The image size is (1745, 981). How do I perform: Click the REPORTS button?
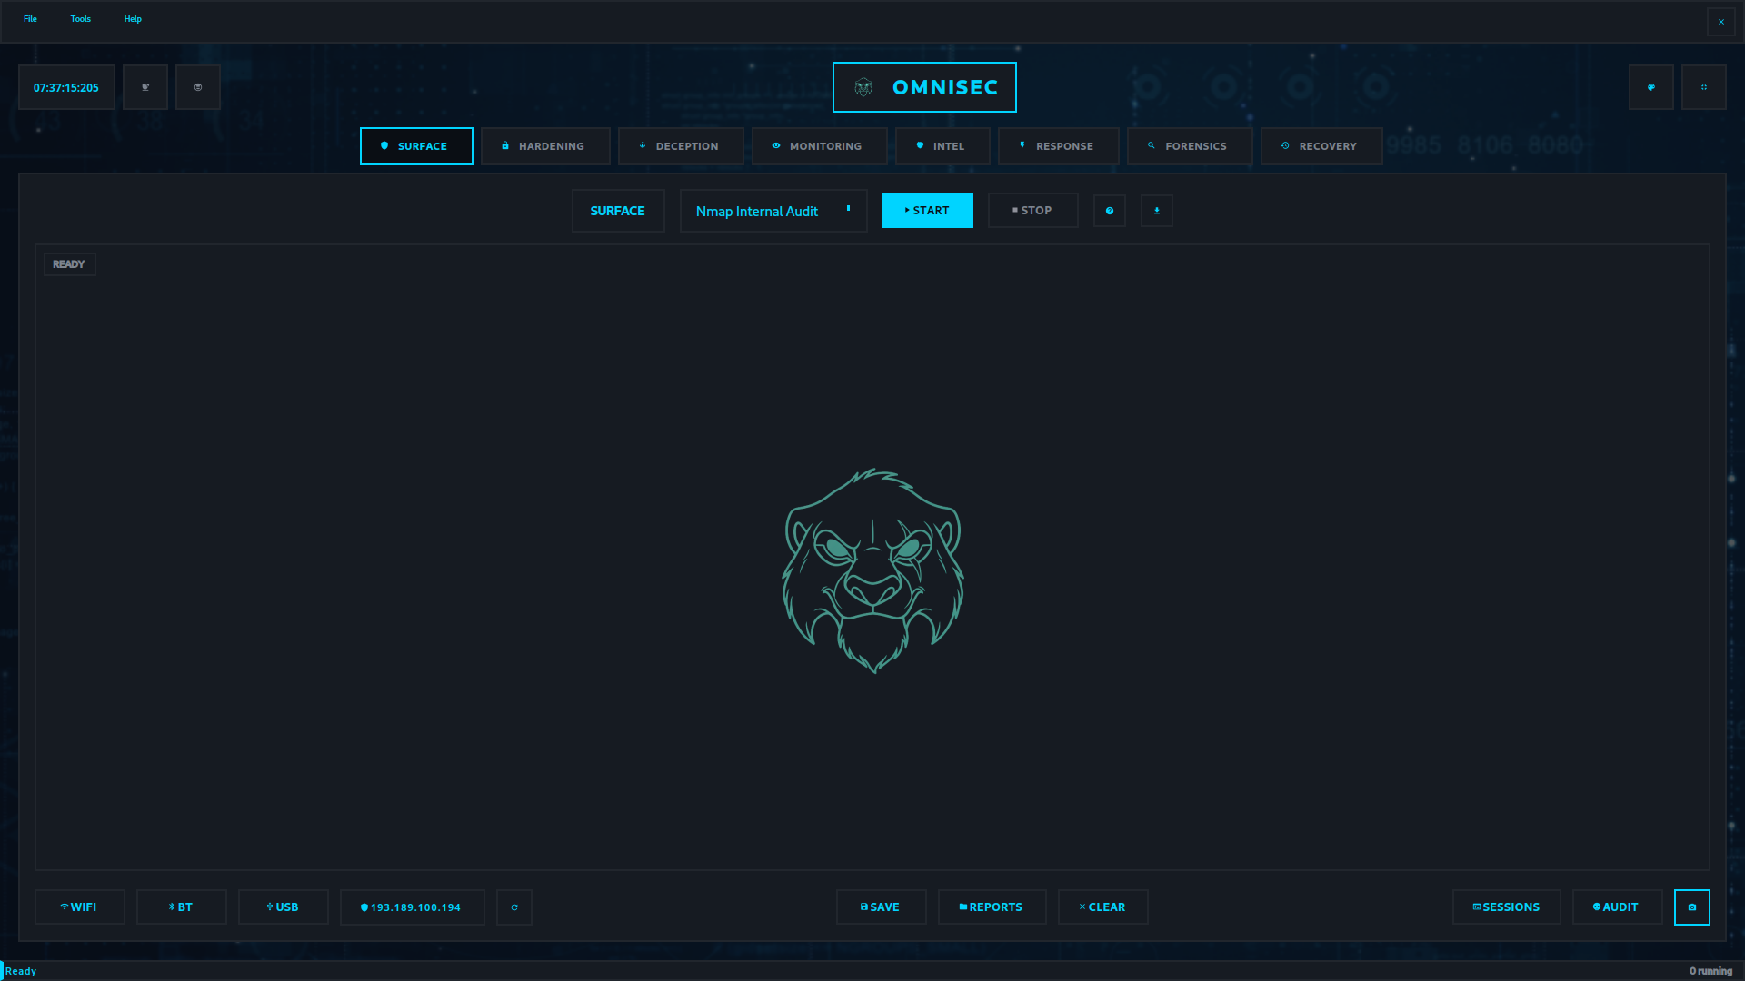coord(992,907)
